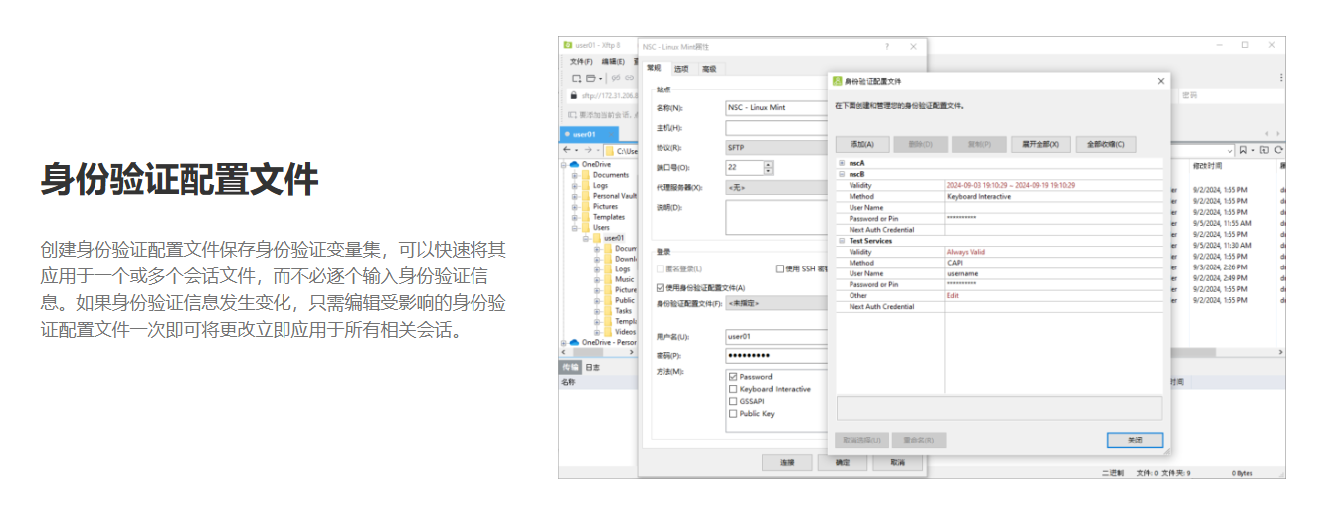
Task: Expand the nscA profile node
Action: tap(842, 163)
